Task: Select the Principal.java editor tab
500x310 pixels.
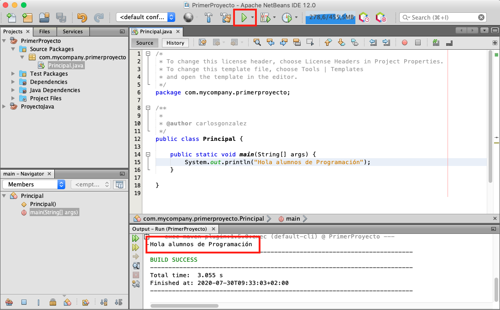Action: pyautogui.click(x=156, y=31)
